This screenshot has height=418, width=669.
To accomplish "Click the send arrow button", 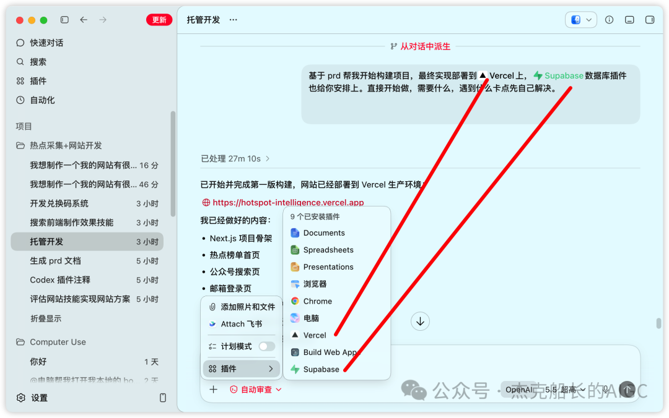I will pyautogui.click(x=627, y=390).
